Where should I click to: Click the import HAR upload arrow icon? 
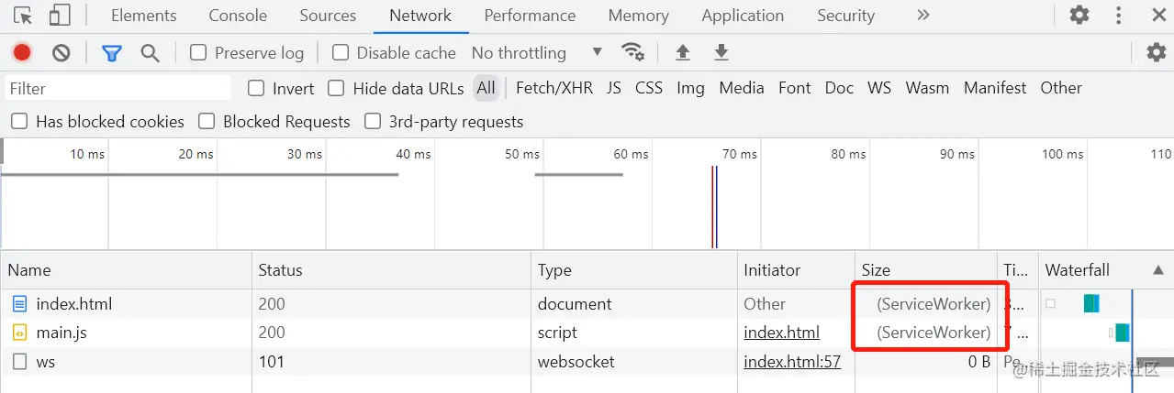pyautogui.click(x=683, y=52)
